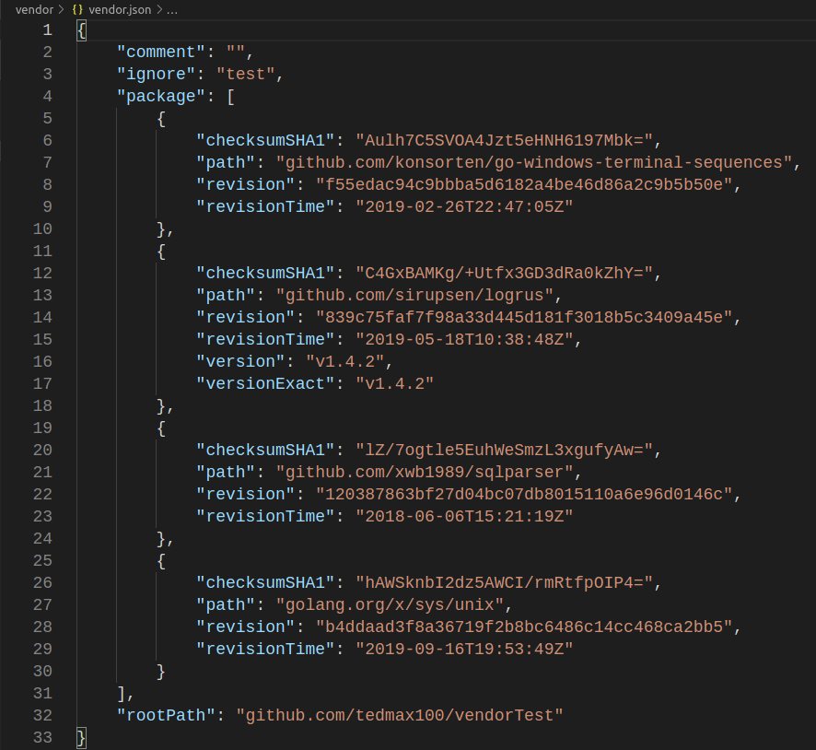Click line number 33 in the gutter

[42, 737]
